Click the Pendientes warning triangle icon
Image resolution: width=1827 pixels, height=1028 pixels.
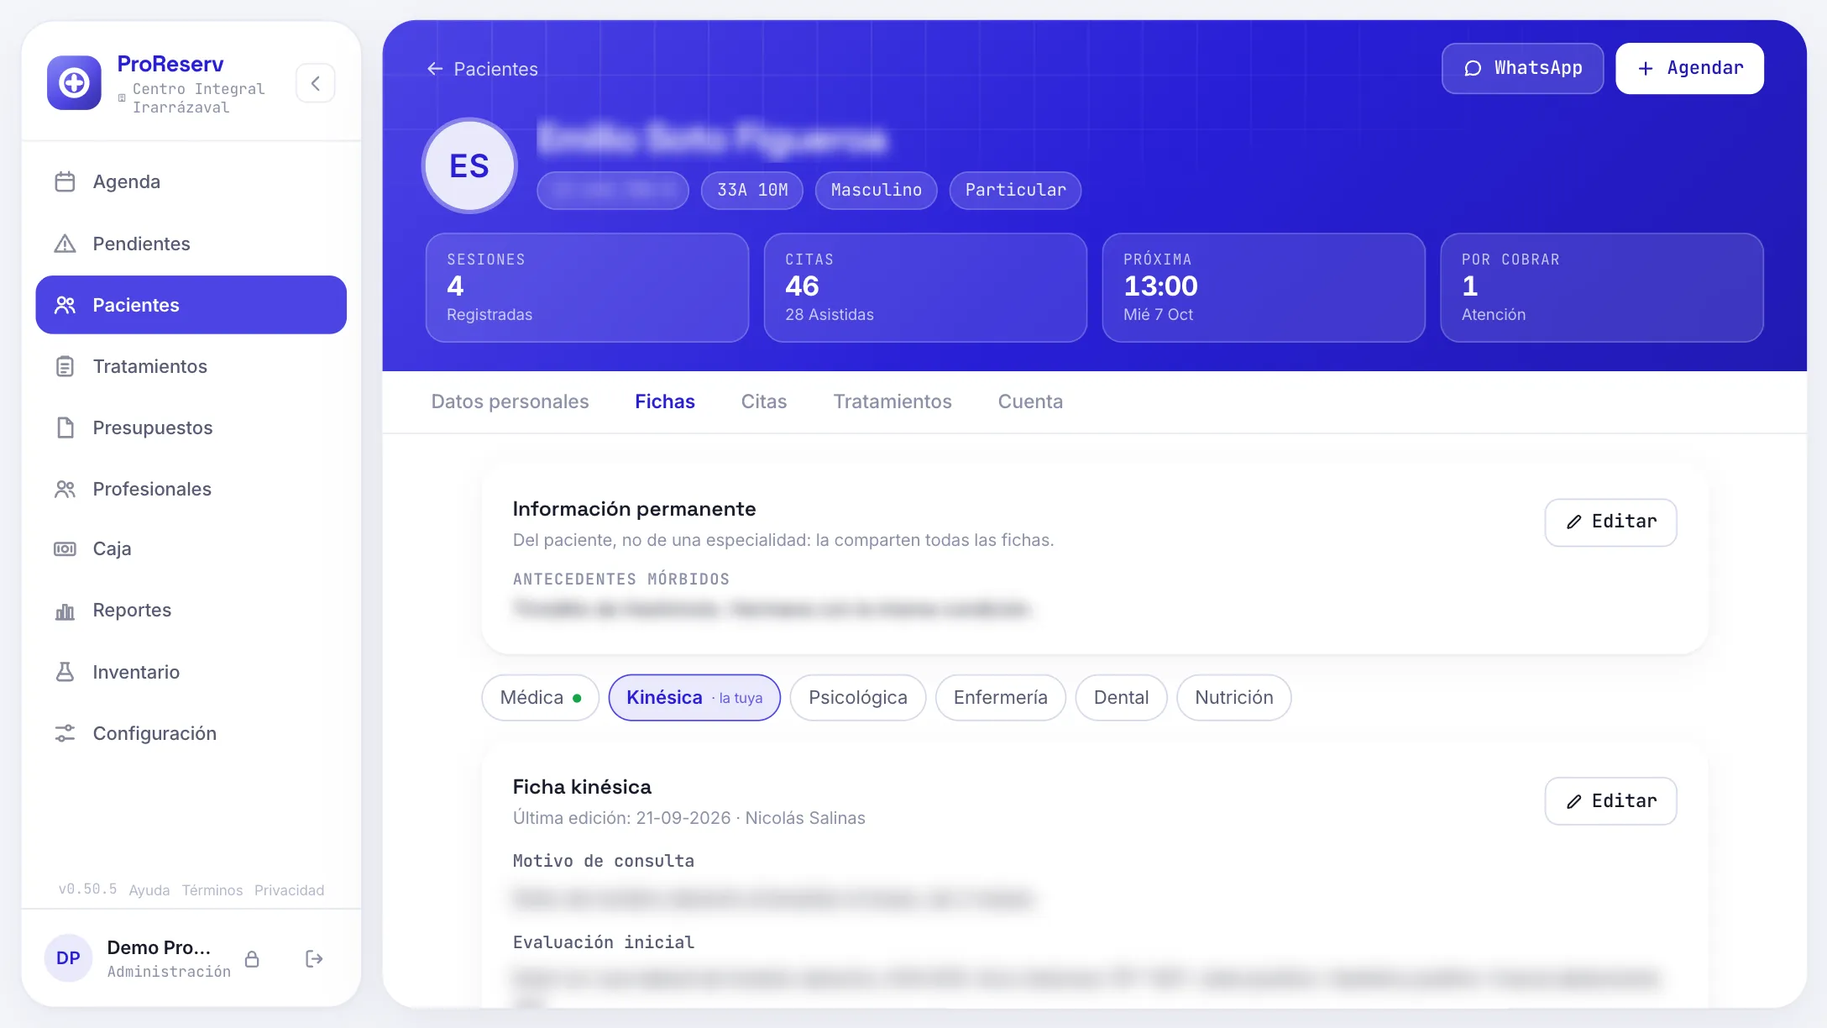pyautogui.click(x=65, y=244)
